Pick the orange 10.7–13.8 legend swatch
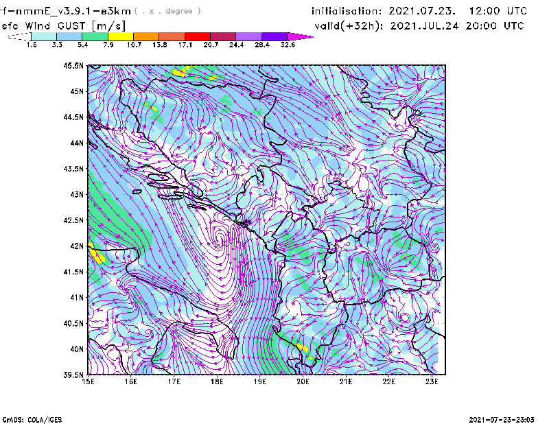The width and height of the screenshot is (549, 424). tap(146, 36)
